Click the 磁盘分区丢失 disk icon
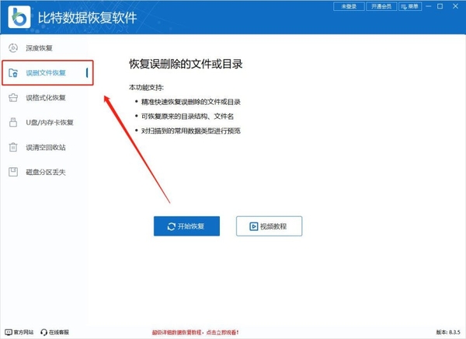Image resolution: width=466 pixels, height=339 pixels. [x=13, y=172]
